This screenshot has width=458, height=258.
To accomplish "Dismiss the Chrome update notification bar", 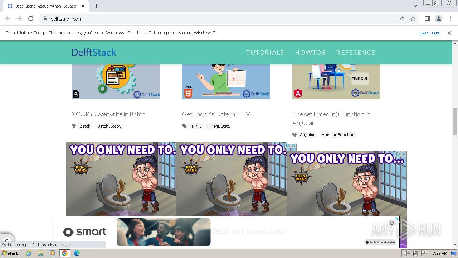I will (x=449, y=33).
